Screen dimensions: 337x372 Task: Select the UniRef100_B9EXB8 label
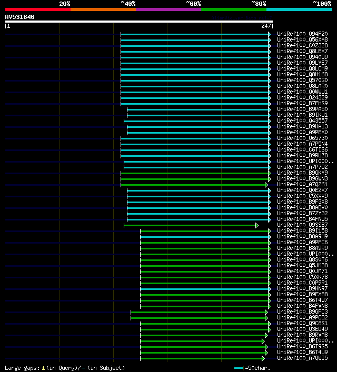302,295
